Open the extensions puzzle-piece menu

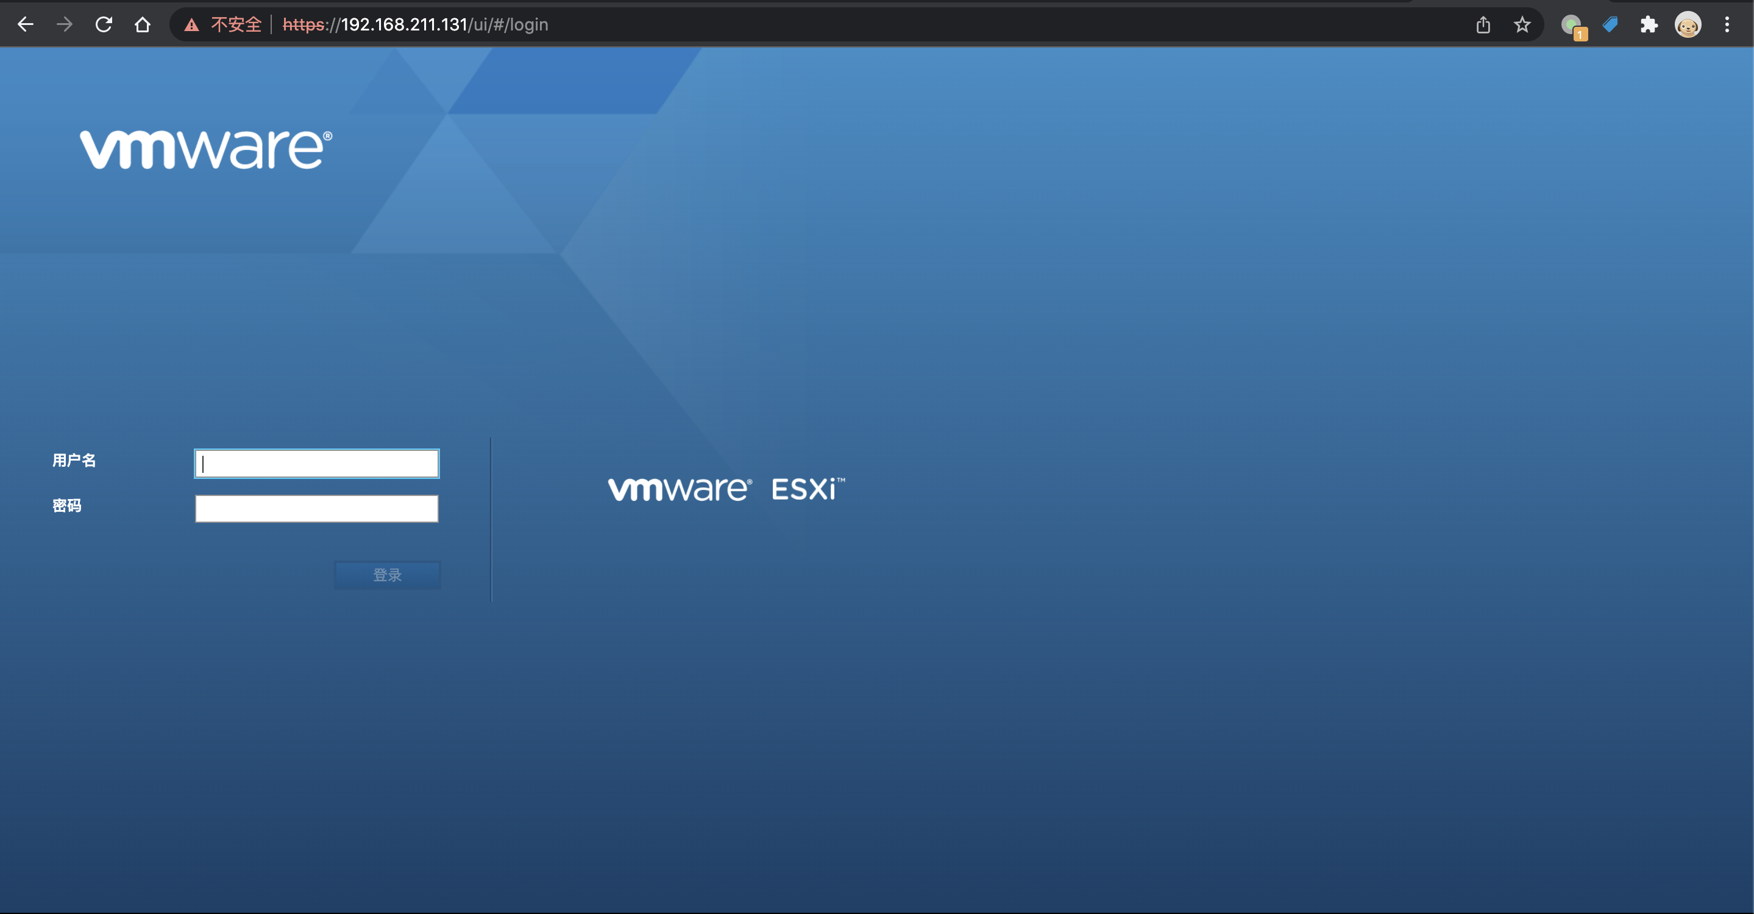point(1650,24)
